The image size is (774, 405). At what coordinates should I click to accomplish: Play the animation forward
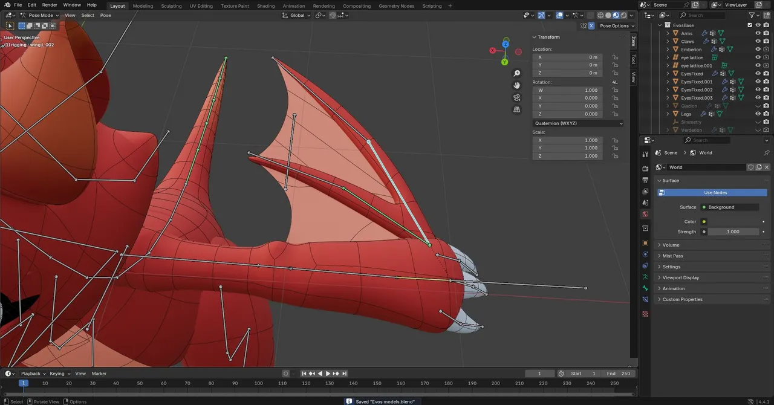point(328,374)
